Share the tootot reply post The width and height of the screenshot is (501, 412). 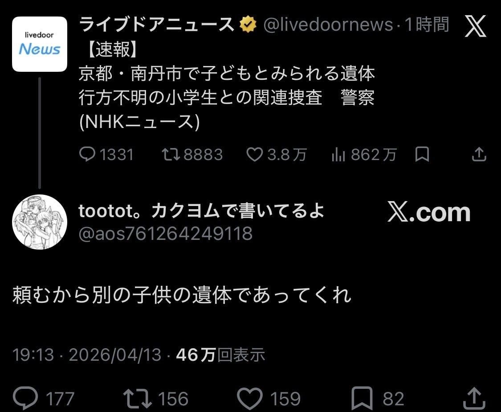(x=474, y=398)
